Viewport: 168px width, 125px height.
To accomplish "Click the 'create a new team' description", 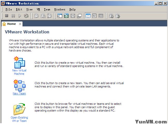I will pos(79,85).
